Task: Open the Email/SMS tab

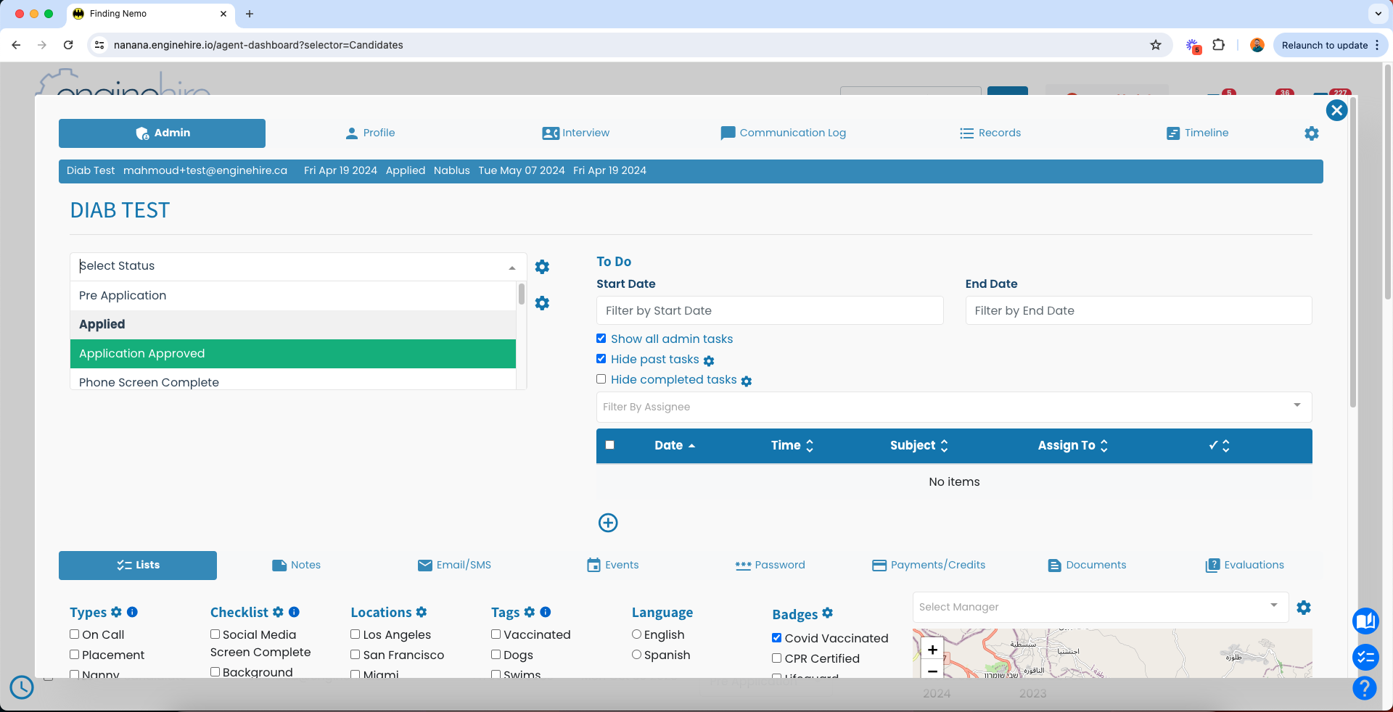Action: point(455,566)
